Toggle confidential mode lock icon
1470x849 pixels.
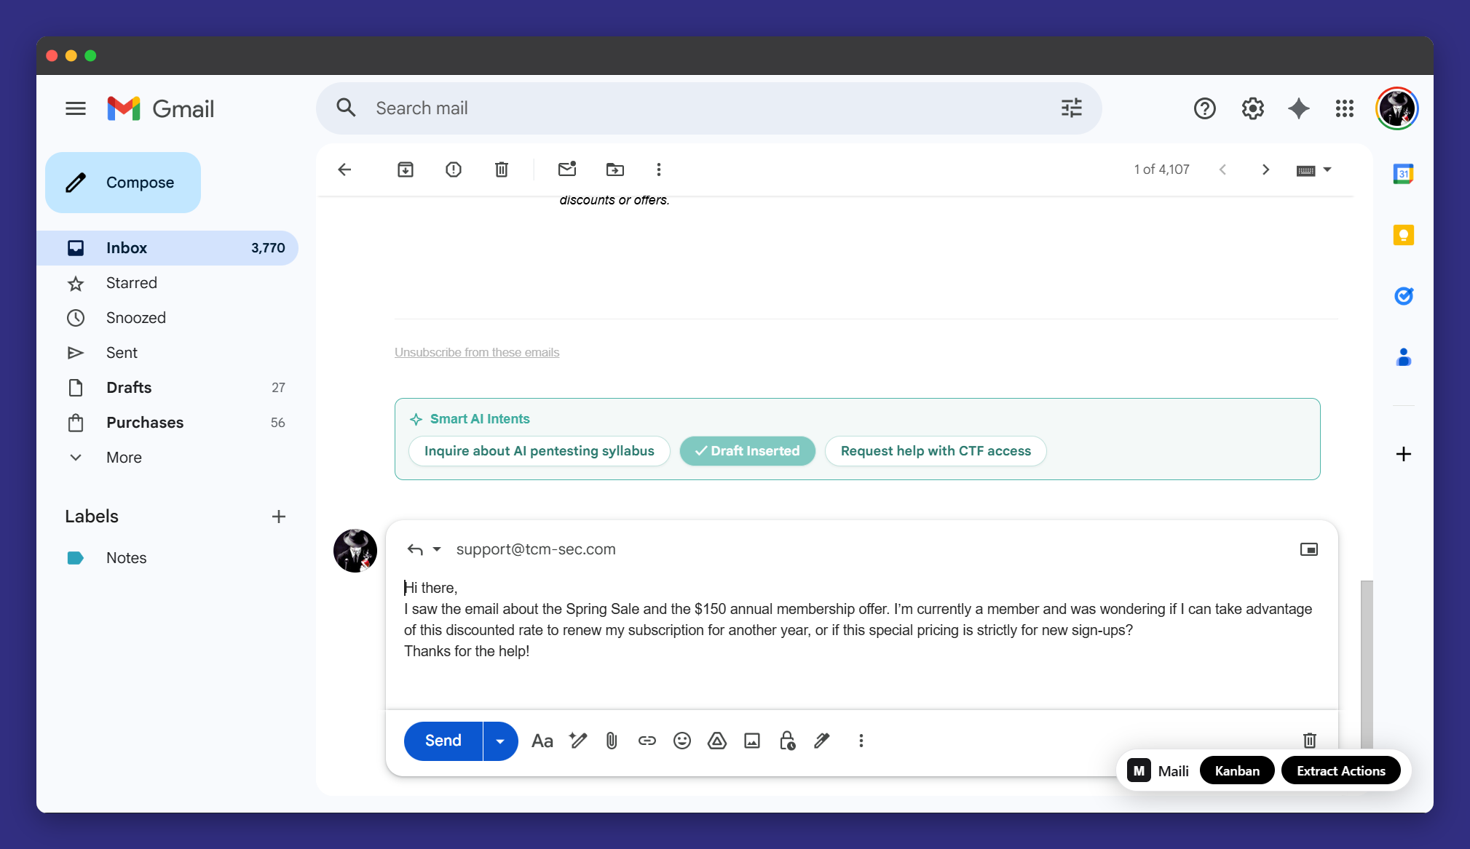pos(787,741)
